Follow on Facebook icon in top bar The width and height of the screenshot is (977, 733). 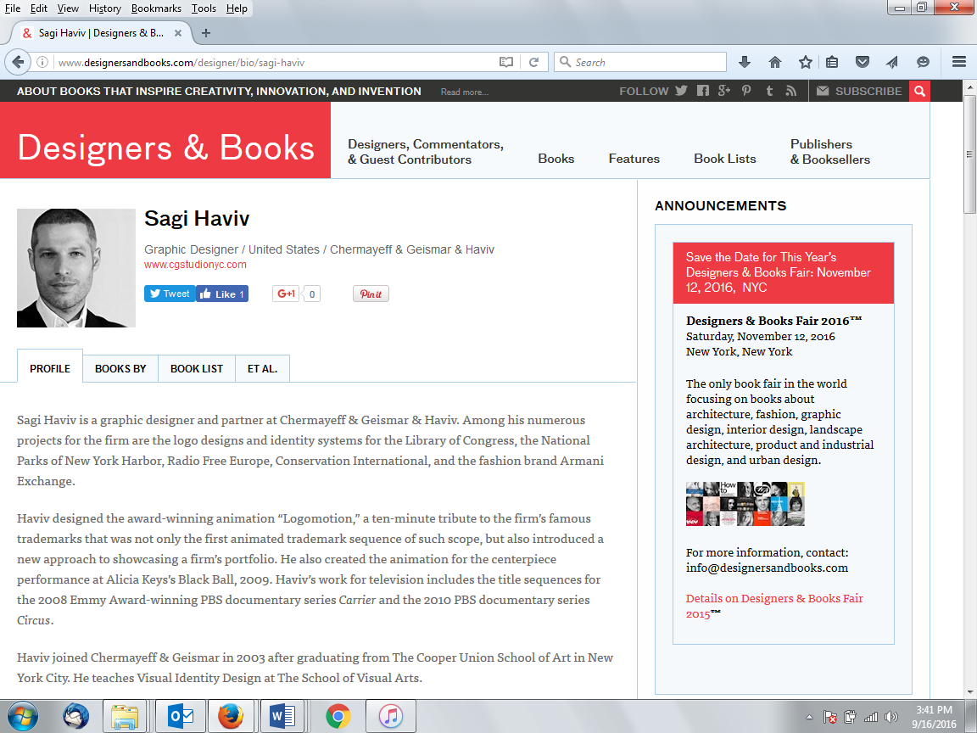point(703,91)
